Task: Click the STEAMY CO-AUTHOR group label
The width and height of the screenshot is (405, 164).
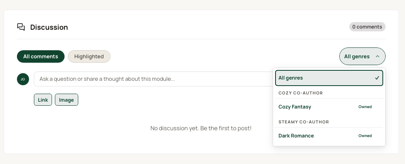Action: 304,122
